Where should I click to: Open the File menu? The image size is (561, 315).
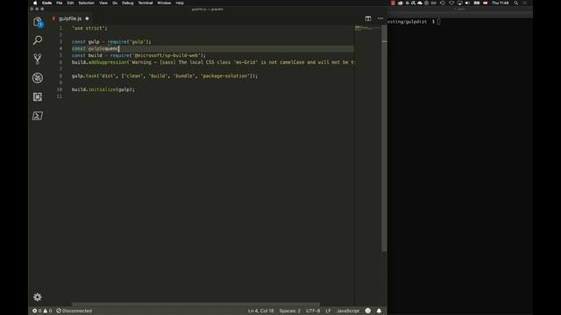coord(60,3)
